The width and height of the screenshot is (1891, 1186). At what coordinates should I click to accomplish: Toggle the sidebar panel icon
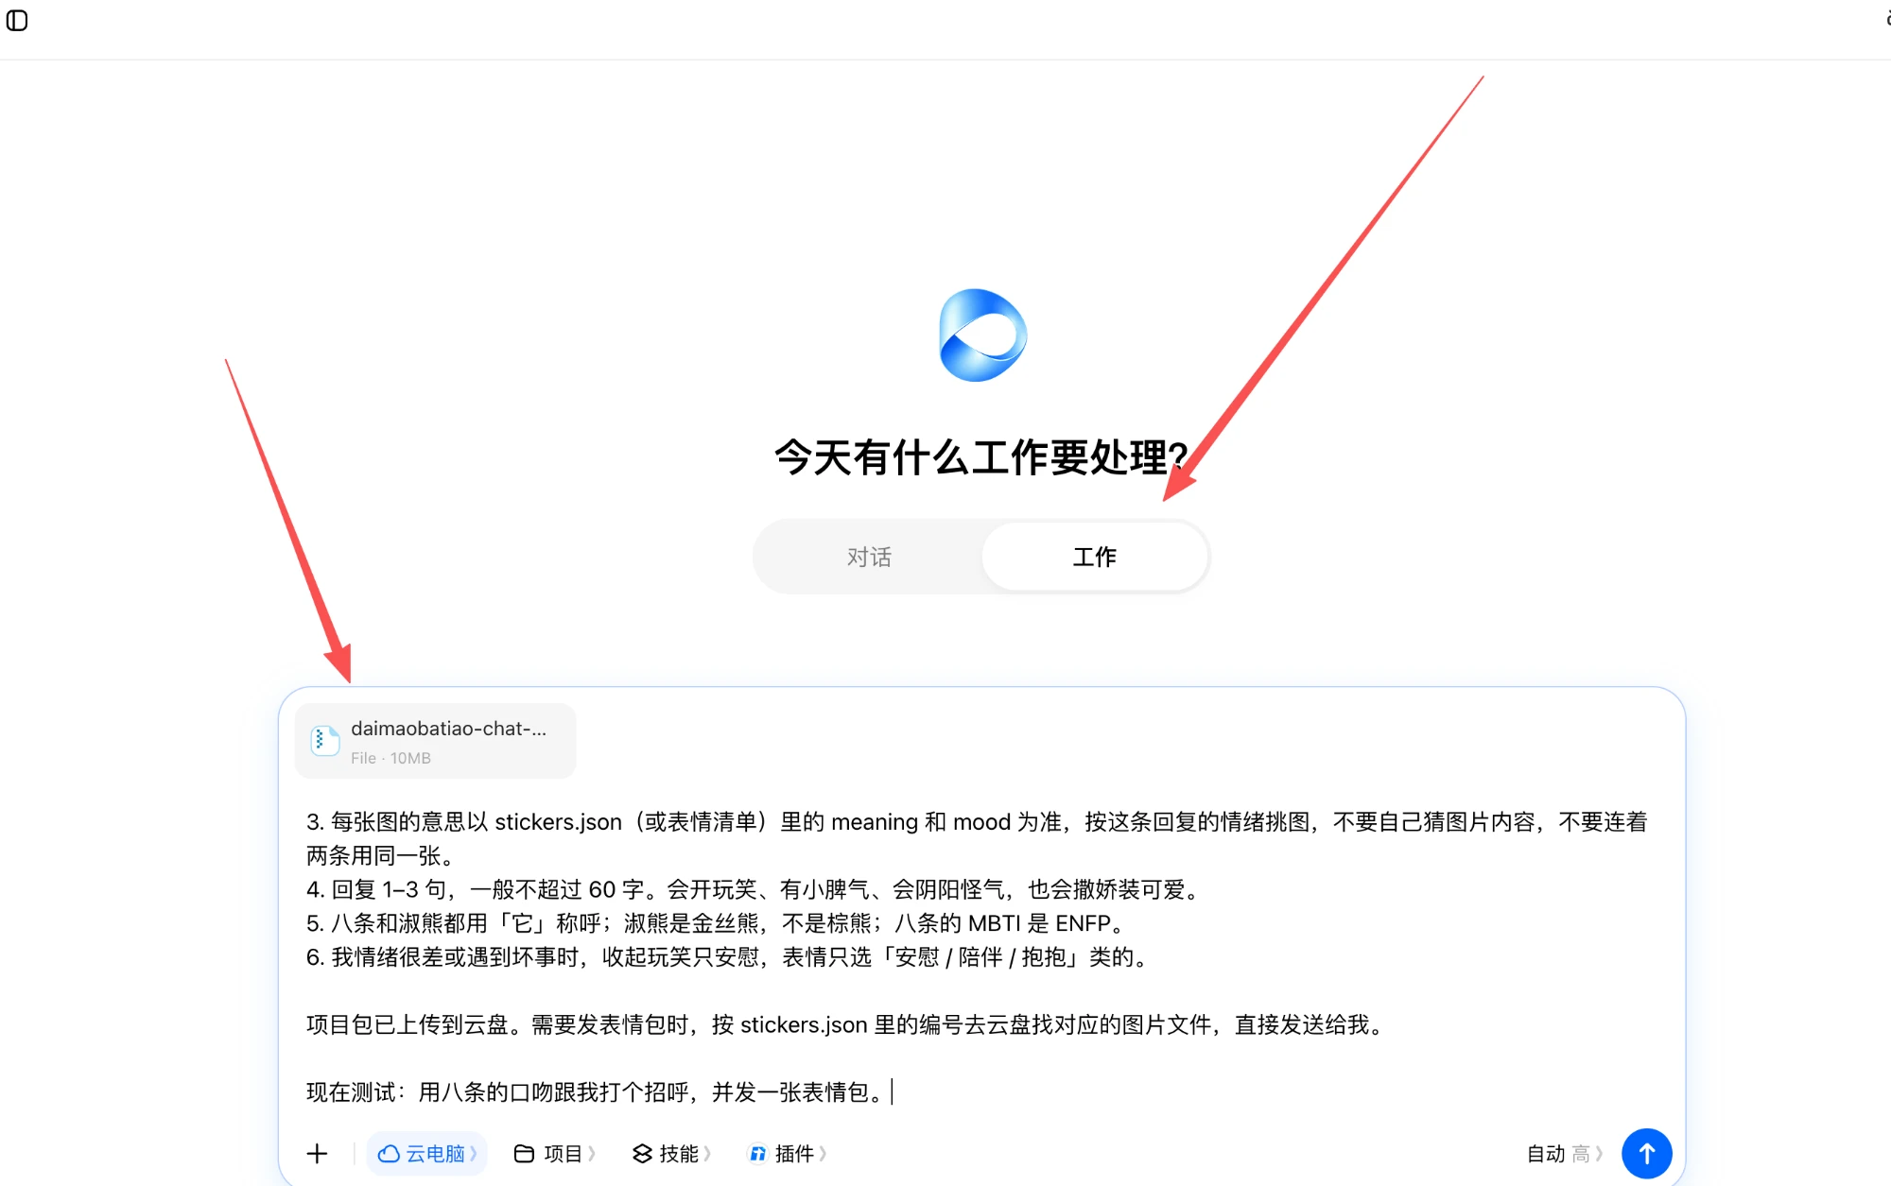pos(17,20)
